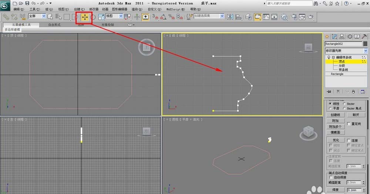Toggle the Keyboard Shortcut Override icon
The width and height of the screenshot is (370, 194).
145,17
